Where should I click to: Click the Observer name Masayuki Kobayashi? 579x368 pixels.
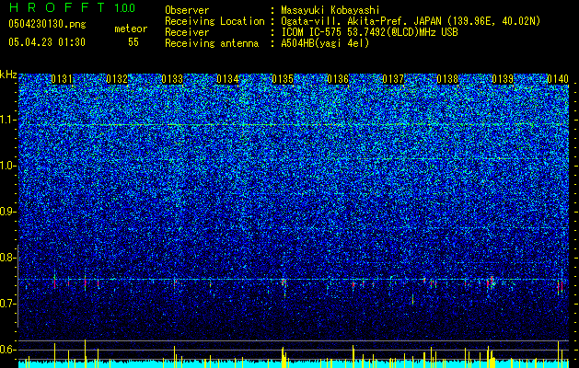tap(330, 10)
